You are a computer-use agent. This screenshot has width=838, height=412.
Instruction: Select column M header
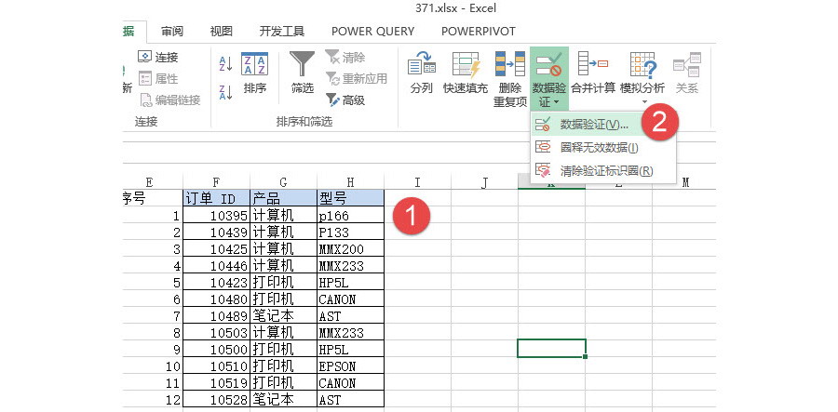pyautogui.click(x=685, y=182)
